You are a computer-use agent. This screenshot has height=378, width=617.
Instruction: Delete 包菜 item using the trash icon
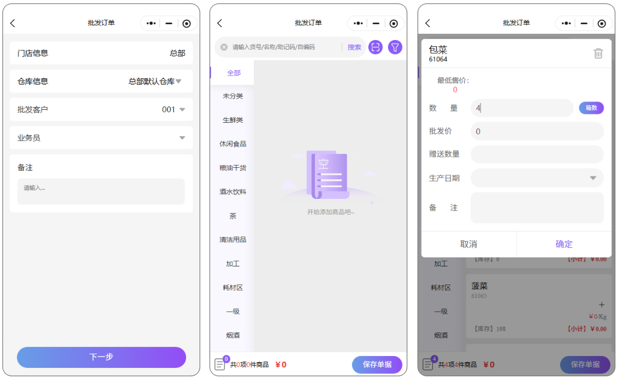tap(598, 54)
